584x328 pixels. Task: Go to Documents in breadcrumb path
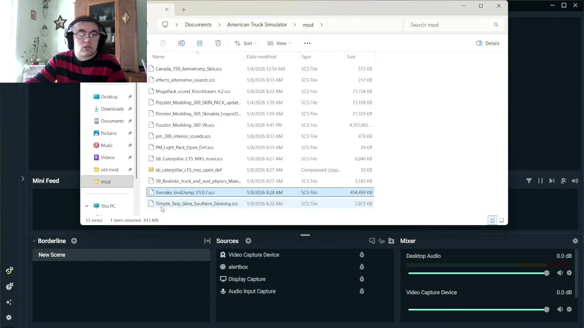tap(198, 25)
